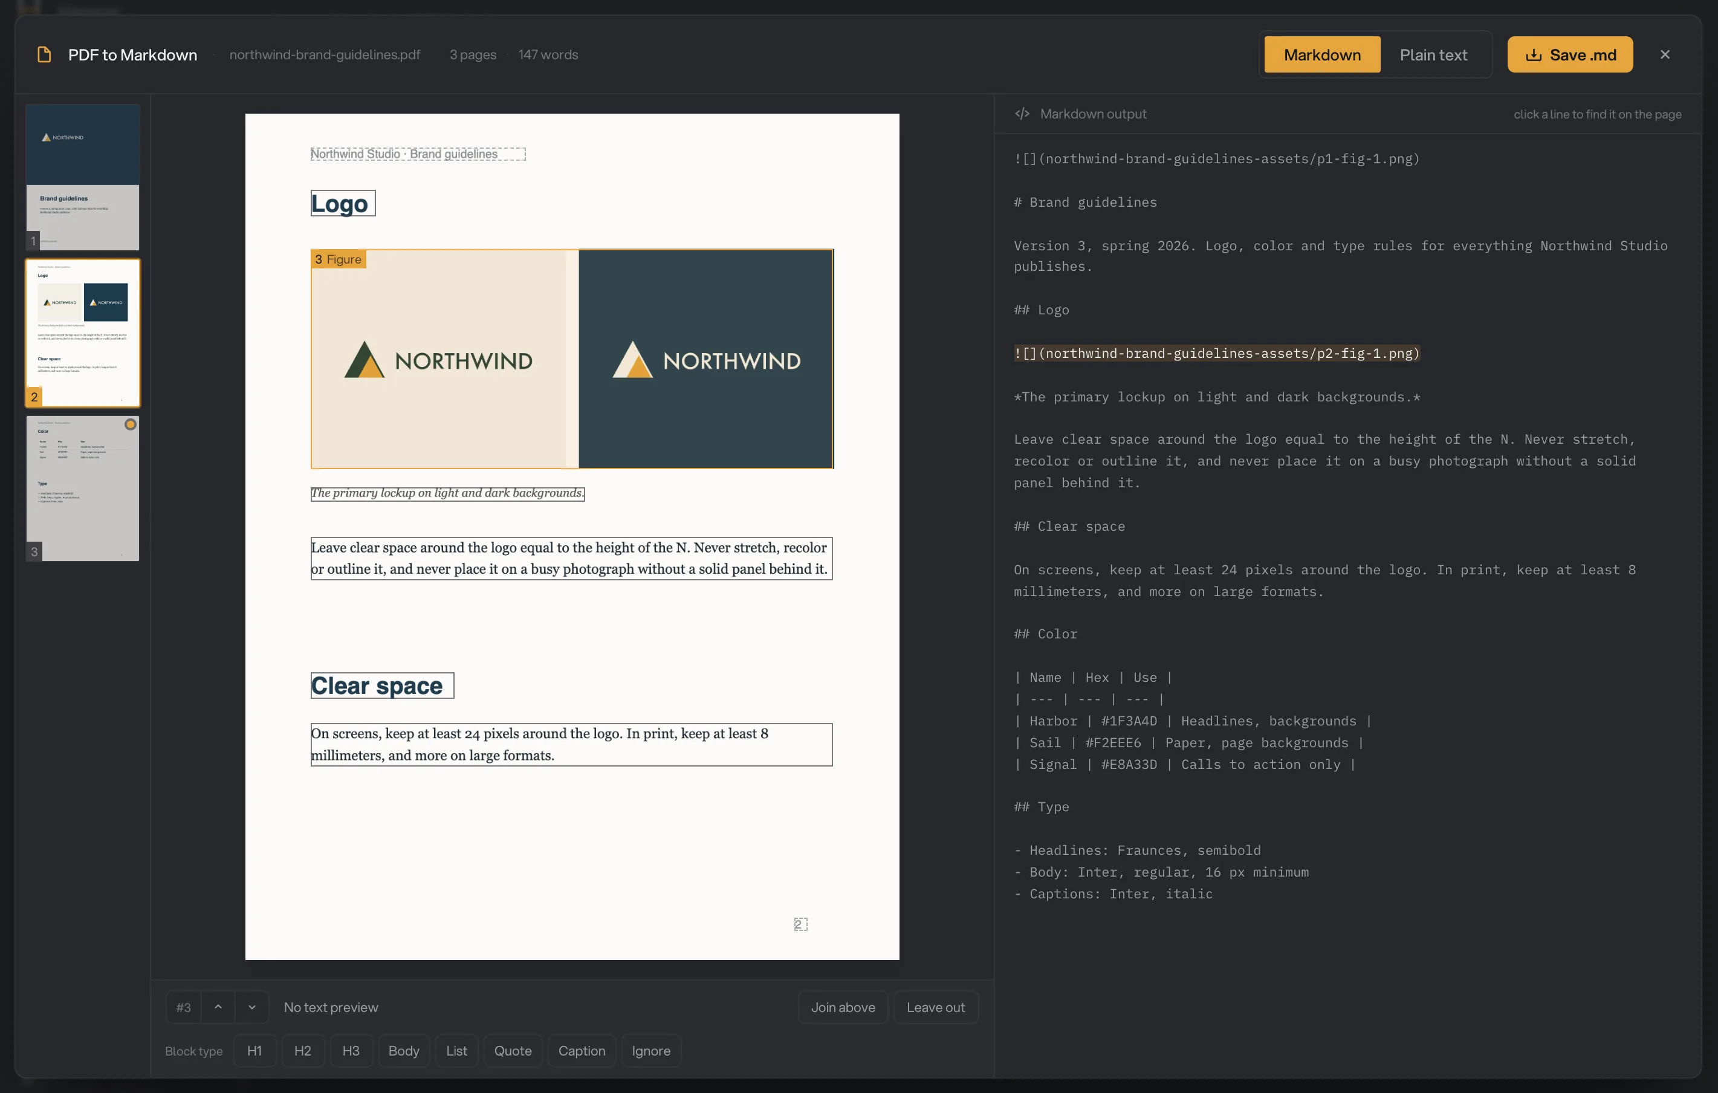
Task: Click the download icon in Save .md
Action: [1533, 55]
